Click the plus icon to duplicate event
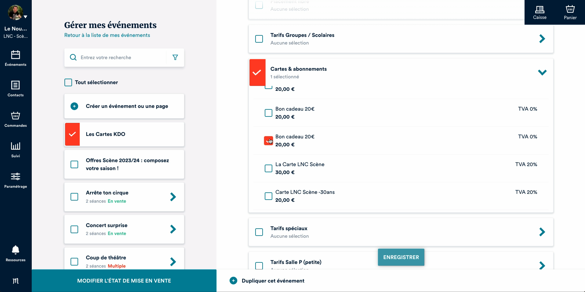Image resolution: width=585 pixels, height=292 pixels. 233,281
